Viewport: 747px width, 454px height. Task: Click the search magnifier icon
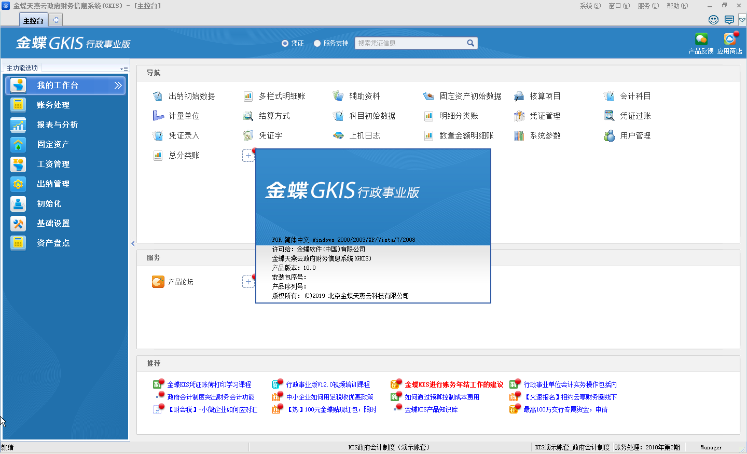pyautogui.click(x=471, y=43)
